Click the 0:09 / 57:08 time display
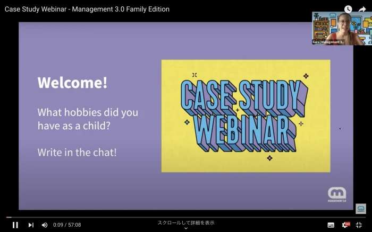The width and height of the screenshot is (372, 232). click(x=67, y=225)
